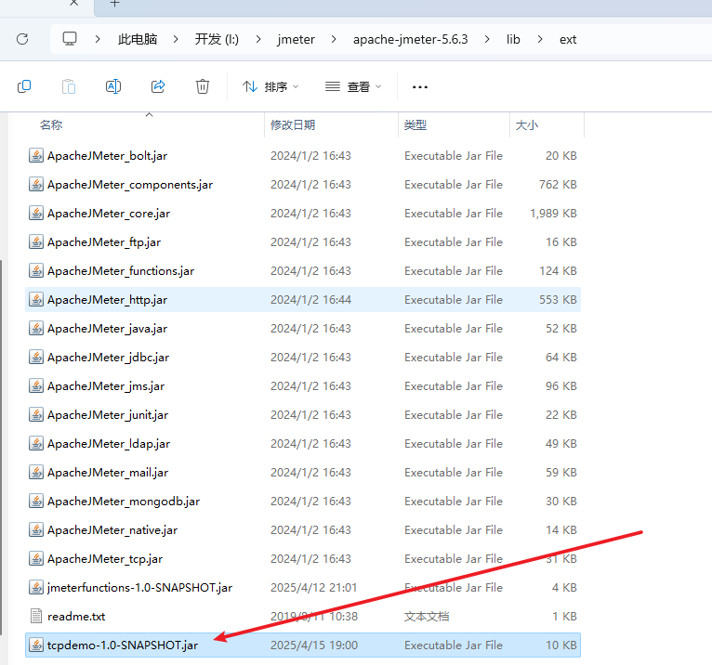
Task: Sort by the 名称 column header
Action: [x=51, y=124]
